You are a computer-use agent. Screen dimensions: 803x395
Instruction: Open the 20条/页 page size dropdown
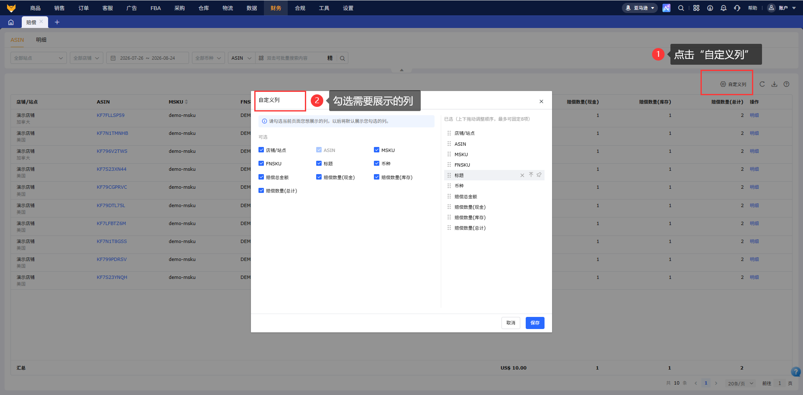[740, 383]
